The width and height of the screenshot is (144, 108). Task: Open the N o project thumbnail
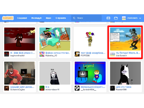click(x=55, y=73)
